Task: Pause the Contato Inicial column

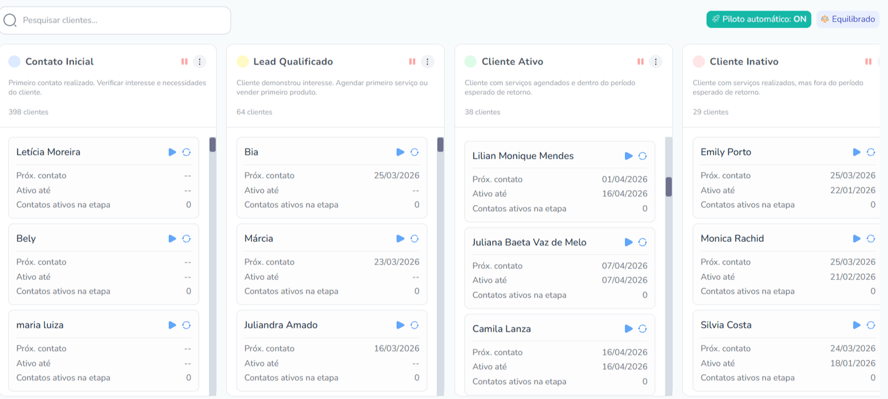Action: [184, 61]
